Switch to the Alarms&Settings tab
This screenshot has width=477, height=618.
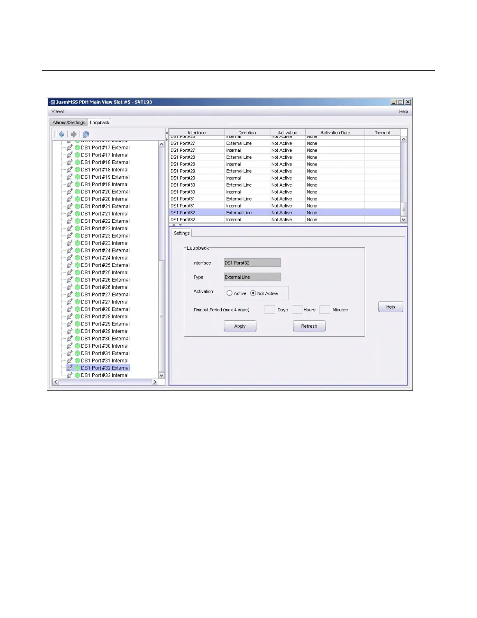[x=69, y=123]
